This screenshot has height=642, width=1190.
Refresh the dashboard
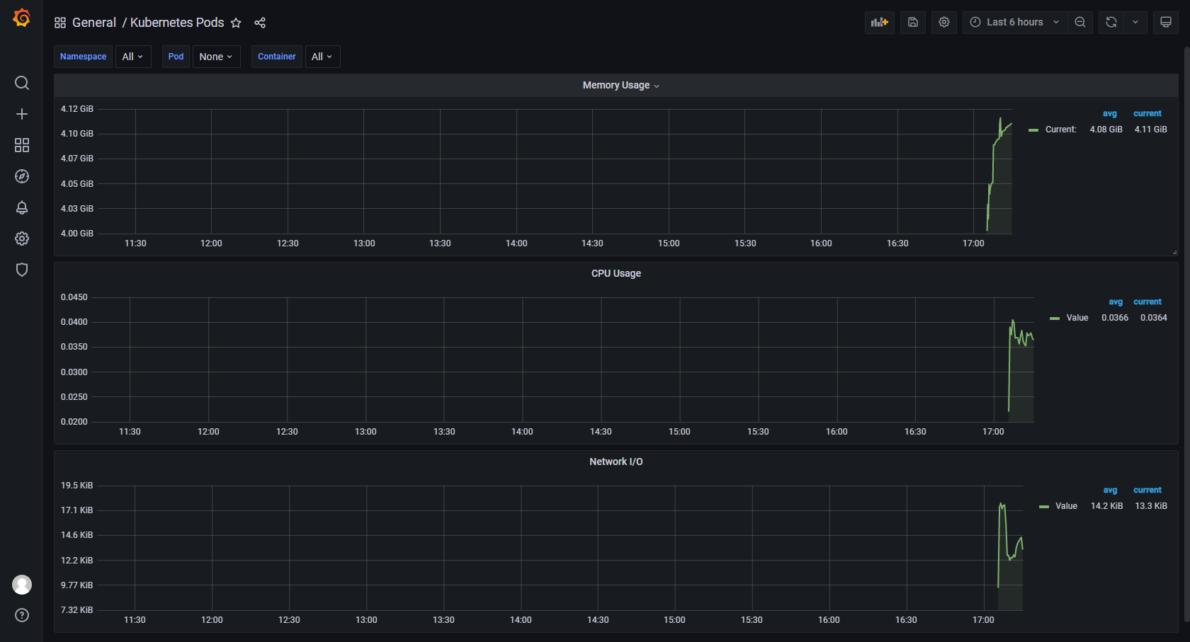coord(1111,22)
